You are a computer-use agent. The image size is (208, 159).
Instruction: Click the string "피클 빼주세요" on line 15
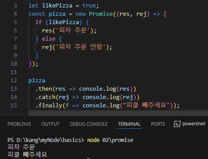[x=146, y=105]
